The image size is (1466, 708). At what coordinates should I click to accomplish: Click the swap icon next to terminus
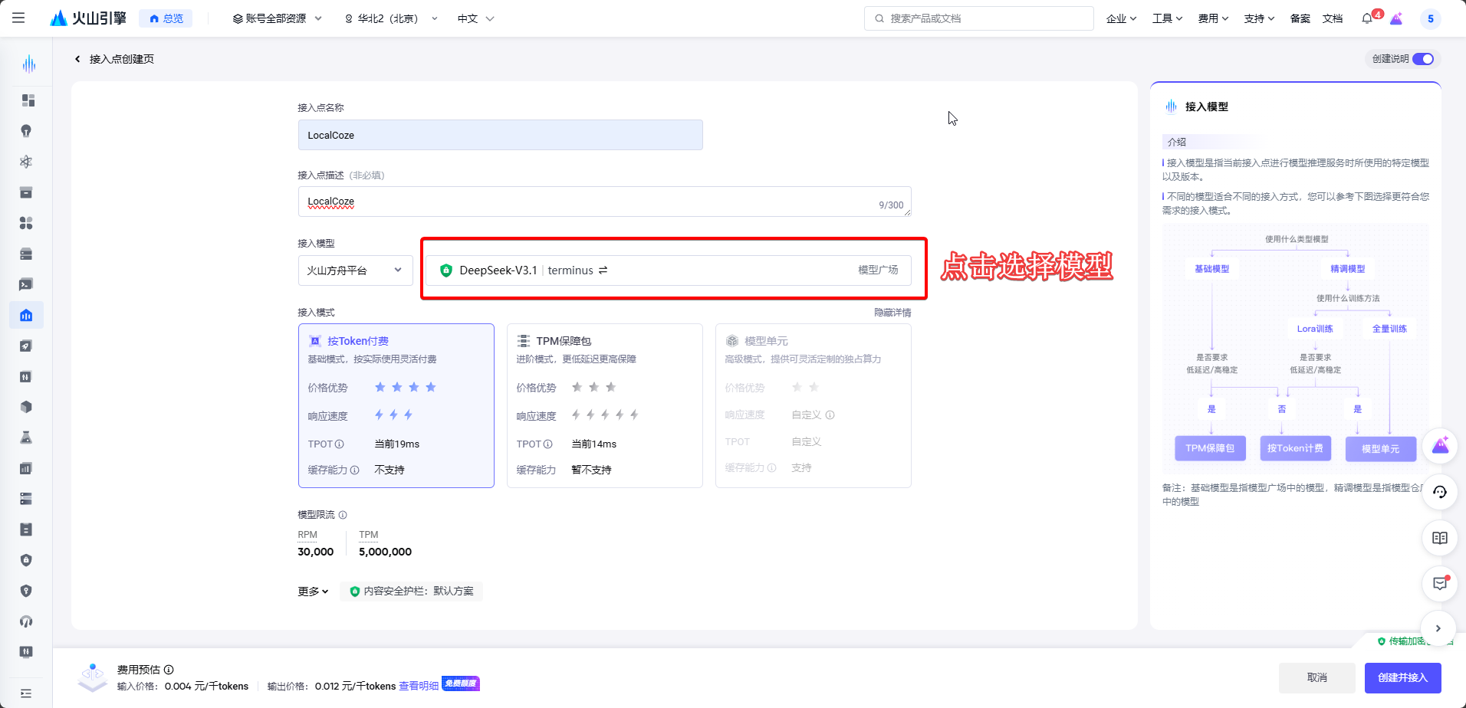click(x=603, y=270)
